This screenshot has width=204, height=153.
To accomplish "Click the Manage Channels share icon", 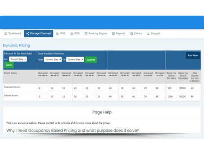I will pos(28,33).
